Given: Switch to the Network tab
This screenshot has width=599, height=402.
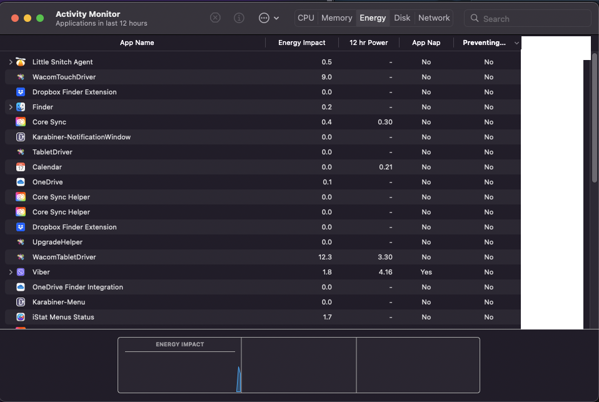Looking at the screenshot, I should (x=434, y=18).
